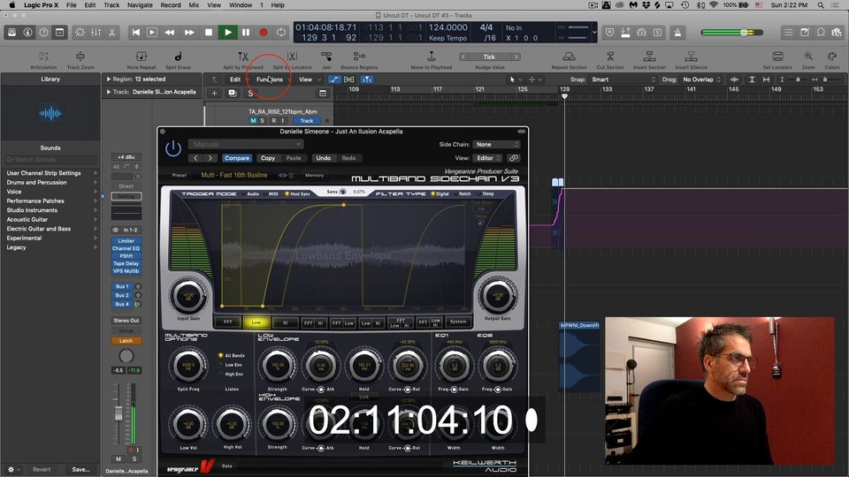Viewport: 849px width, 477px height.
Task: Open the Library button in control bar
Action: 11,33
